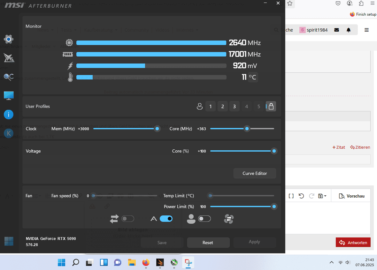
Task: Click the Reset button
Action: (x=208, y=243)
